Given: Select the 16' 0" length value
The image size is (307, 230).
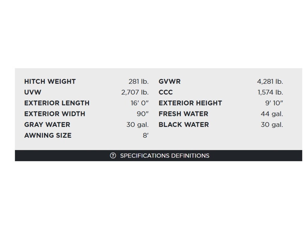Looking at the screenshot, I should 140,103.
